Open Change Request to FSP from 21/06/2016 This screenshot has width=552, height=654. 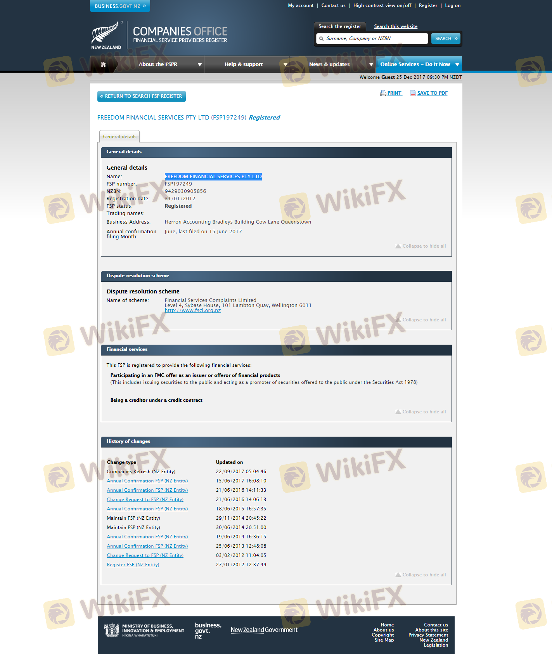[x=145, y=500]
